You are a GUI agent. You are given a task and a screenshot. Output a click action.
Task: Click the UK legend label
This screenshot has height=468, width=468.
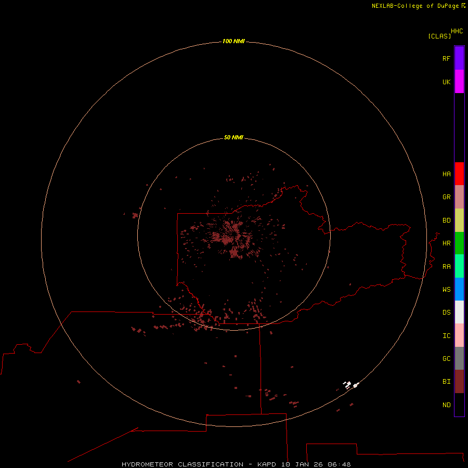[x=446, y=82]
